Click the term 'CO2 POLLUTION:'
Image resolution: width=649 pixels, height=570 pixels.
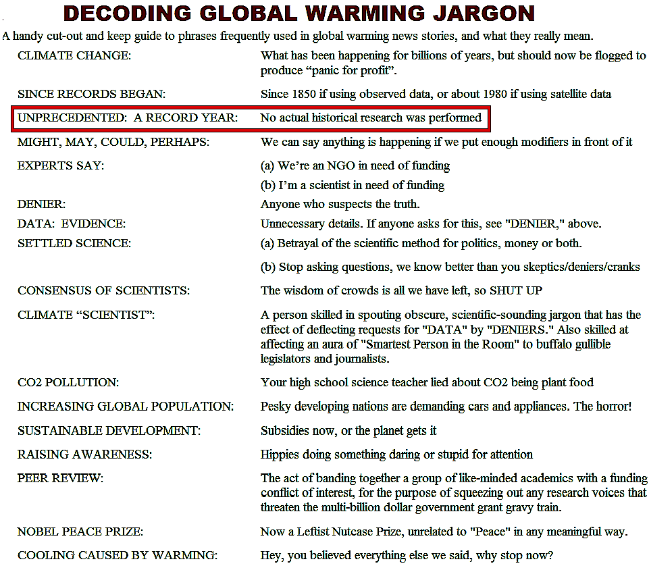pyautogui.click(x=68, y=382)
